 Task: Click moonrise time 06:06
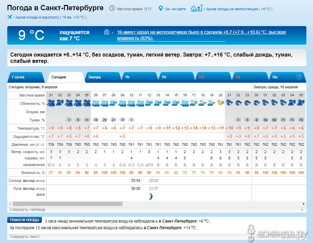point(136,188)
